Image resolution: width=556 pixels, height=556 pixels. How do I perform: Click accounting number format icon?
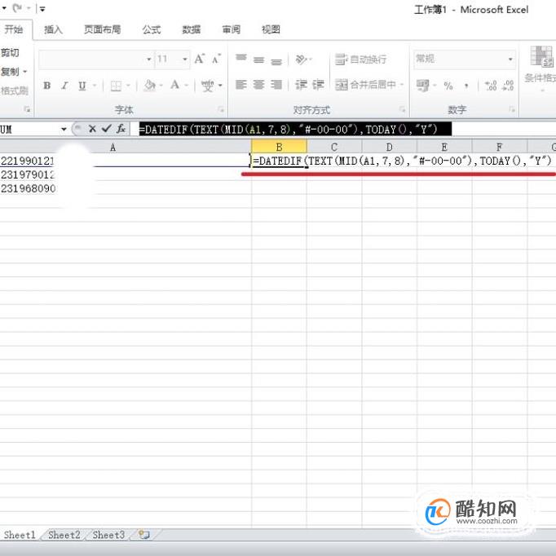(x=422, y=86)
